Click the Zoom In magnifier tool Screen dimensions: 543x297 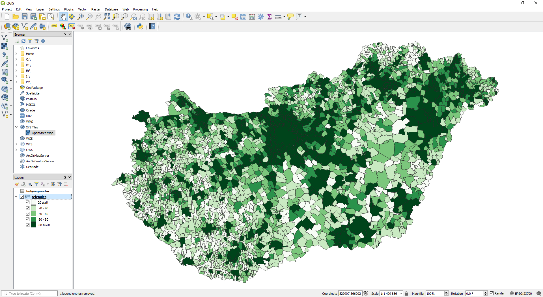[81, 17]
